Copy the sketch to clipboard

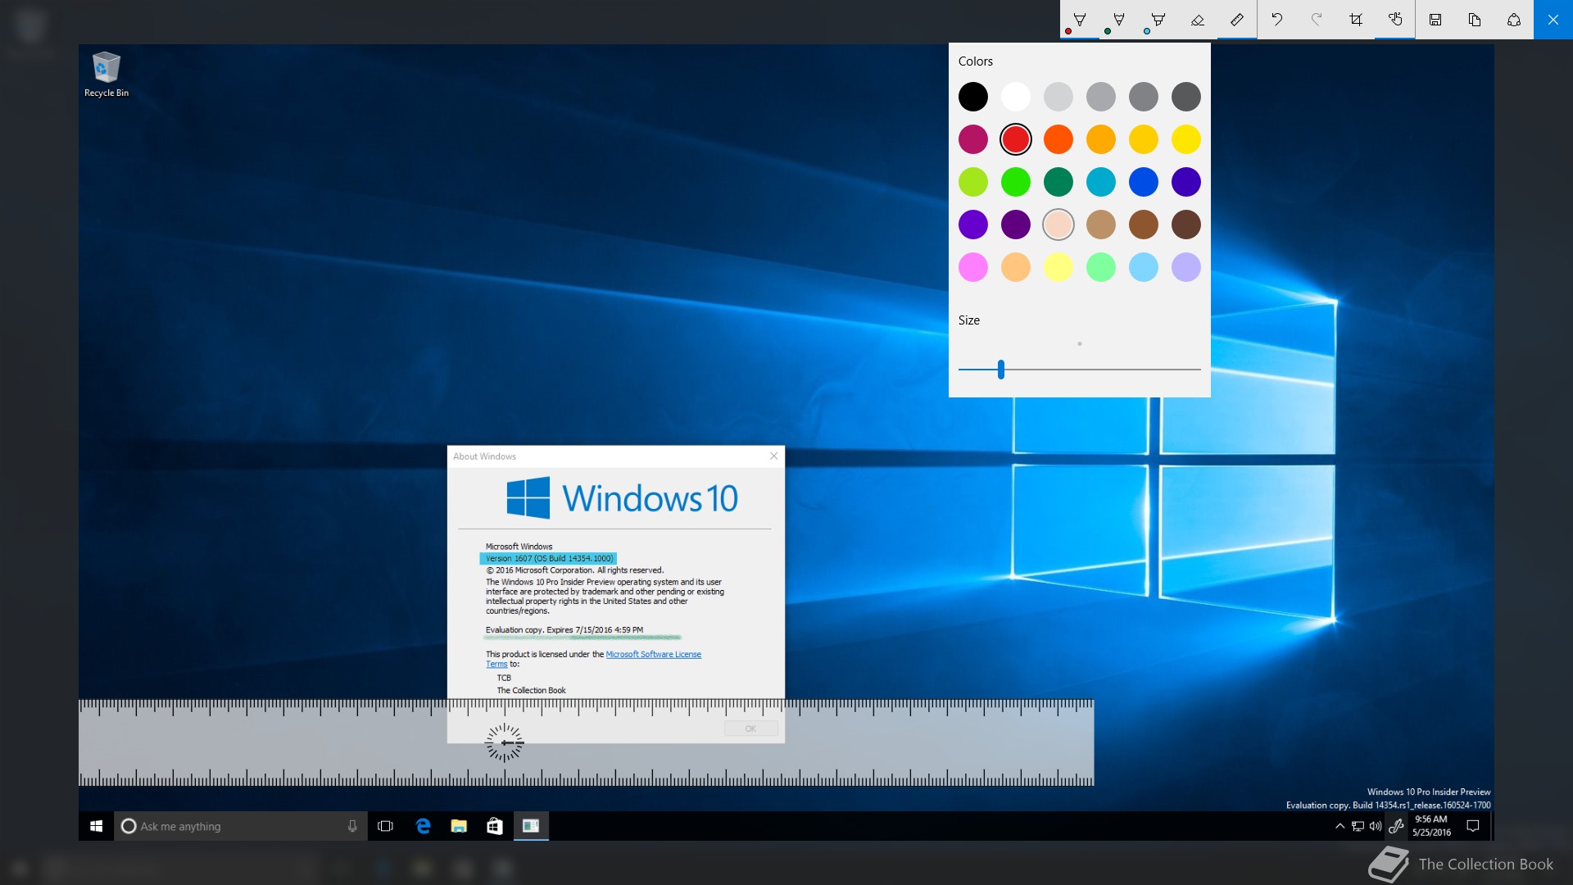click(x=1475, y=20)
